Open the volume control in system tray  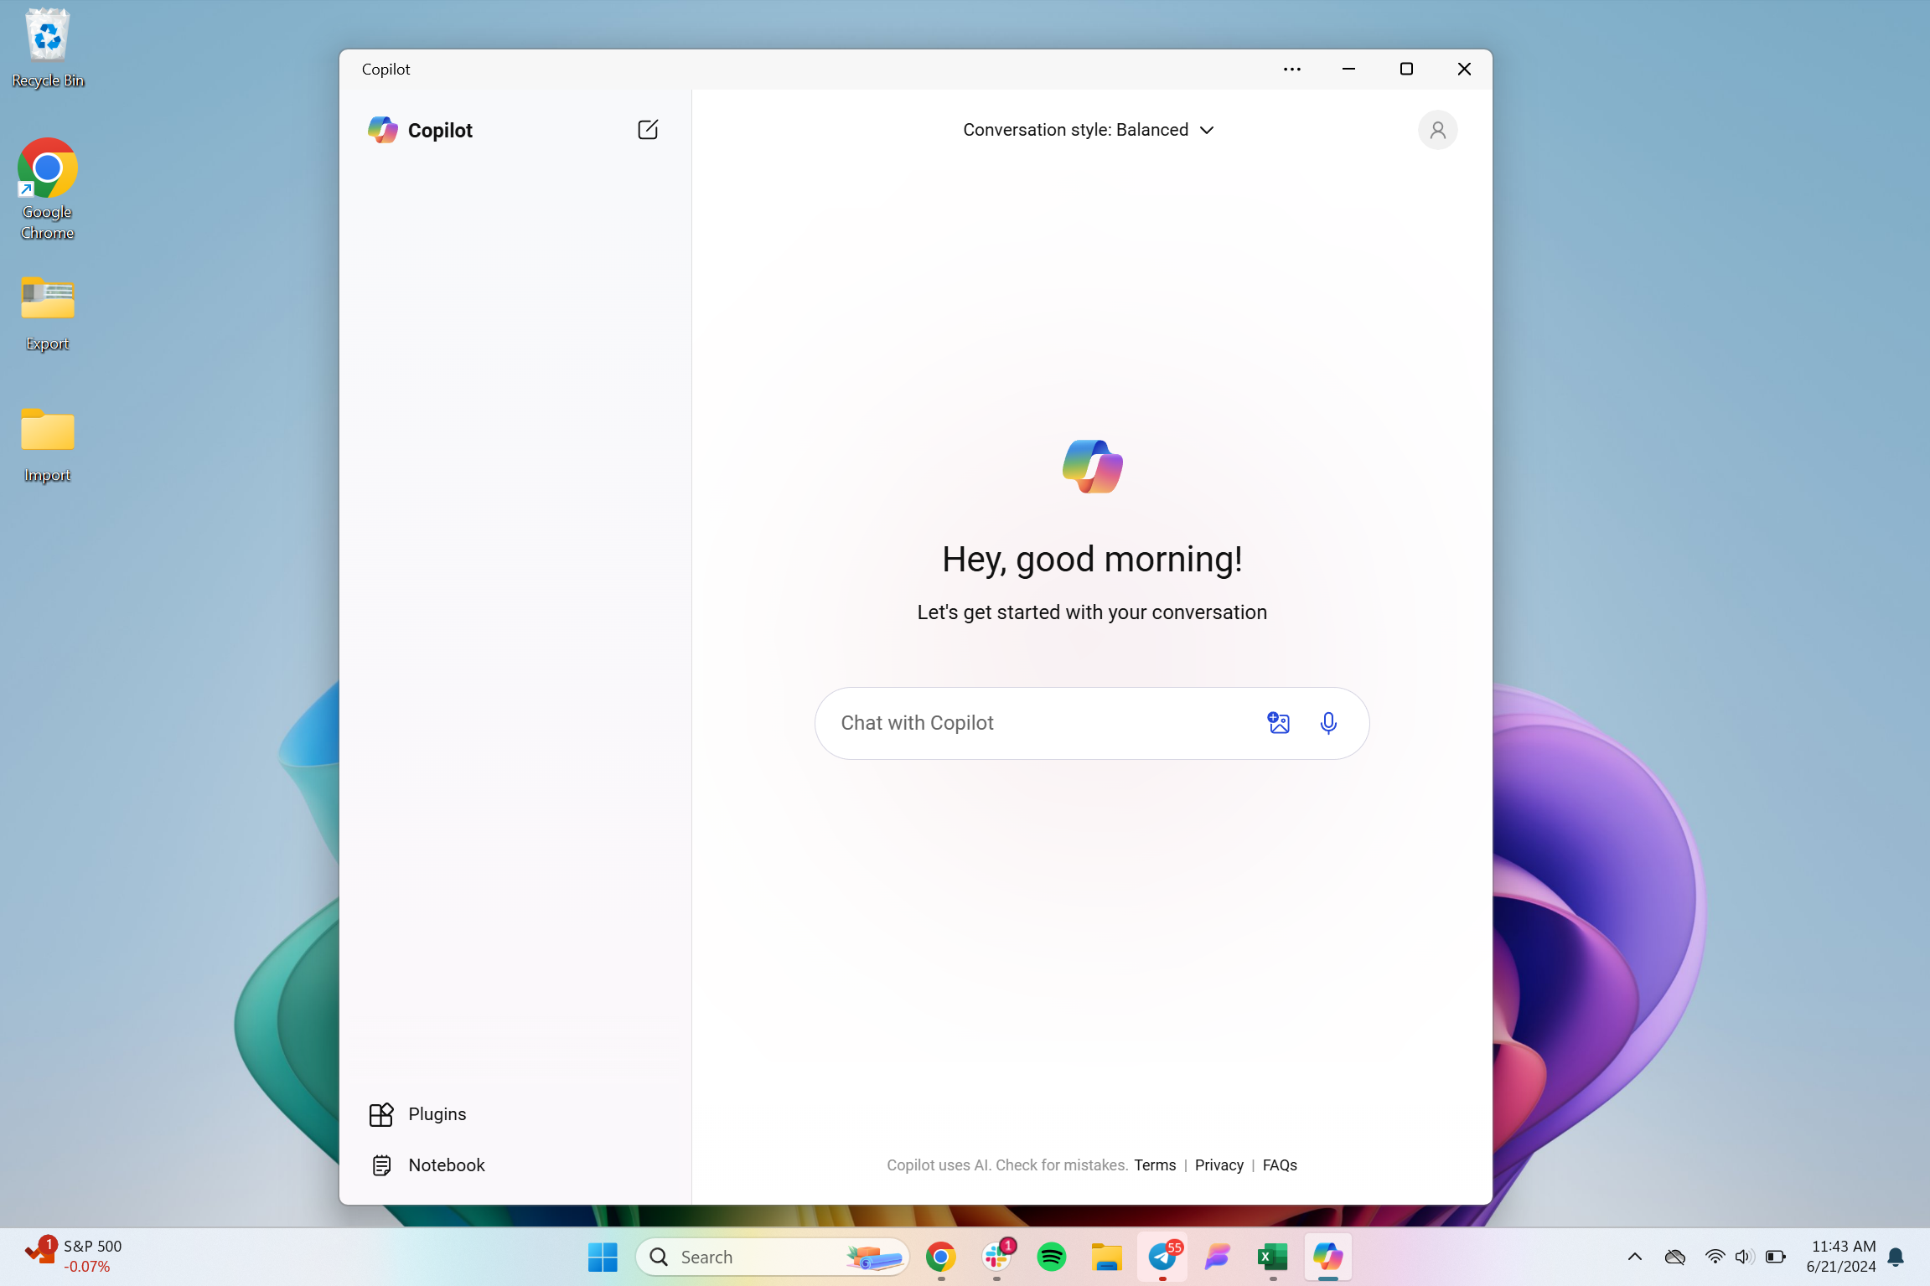(1743, 1256)
